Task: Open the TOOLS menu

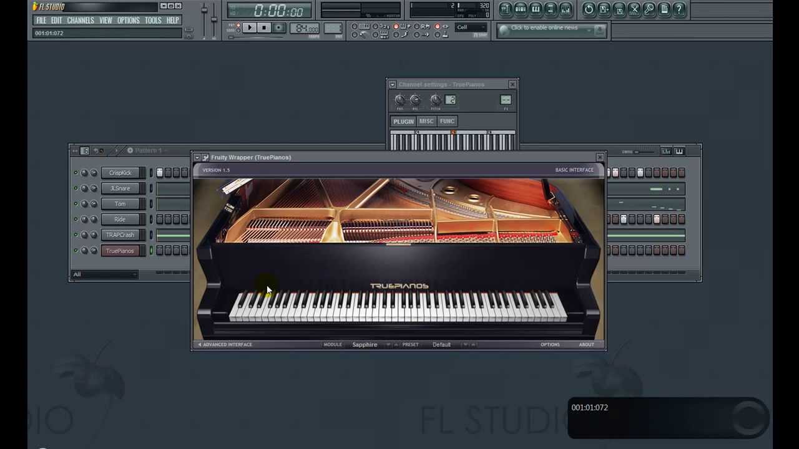Action: click(154, 20)
